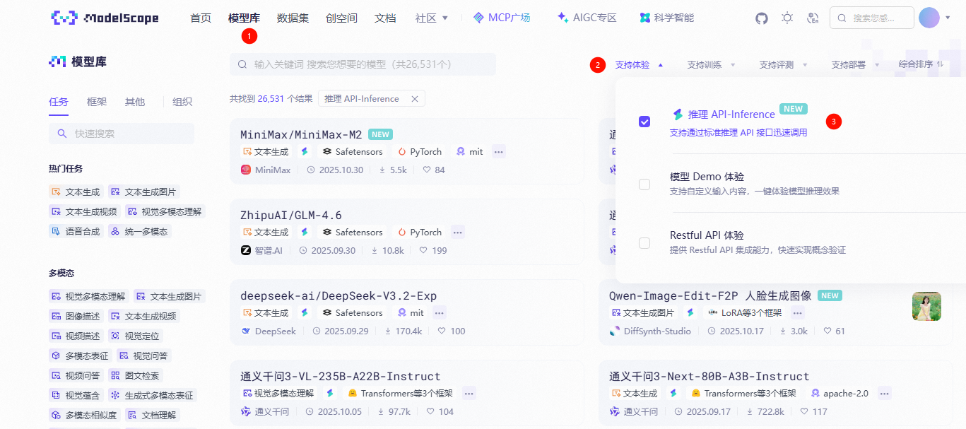Click the ellipsis on DeepSeek-V3.2-Exp card
Viewport: 966px width, 429px height.
tap(440, 312)
